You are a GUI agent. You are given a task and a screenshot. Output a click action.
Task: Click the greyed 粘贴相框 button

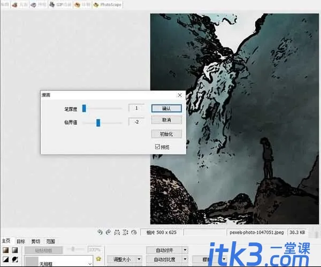43,250
